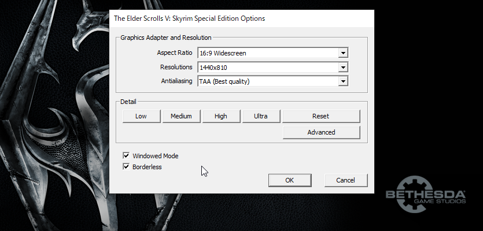Open the Aspect Ratio dropdown arrow
The image size is (483, 231).
pos(343,53)
